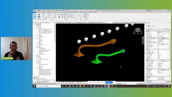Switch to the Manage ribbon tab
This screenshot has height=97, width=172.
[x=90, y=12]
